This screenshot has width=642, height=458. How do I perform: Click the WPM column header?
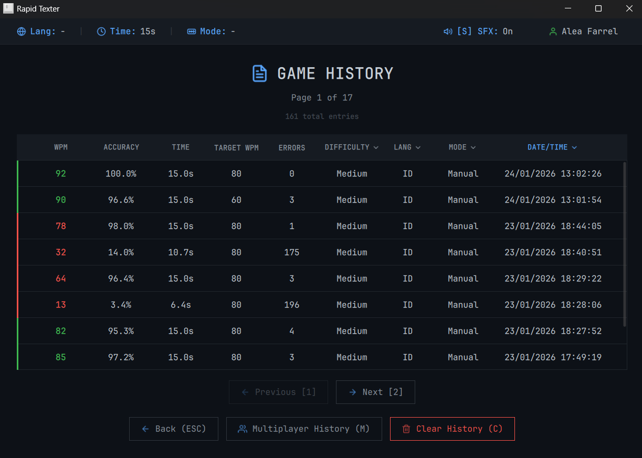[x=61, y=147]
